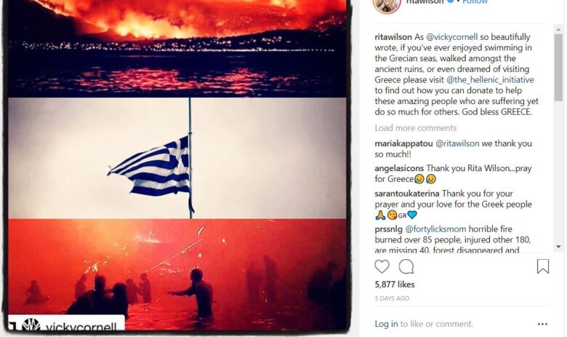Open mariakappatou commenter profile
567x337 pixels.
(x=403, y=143)
